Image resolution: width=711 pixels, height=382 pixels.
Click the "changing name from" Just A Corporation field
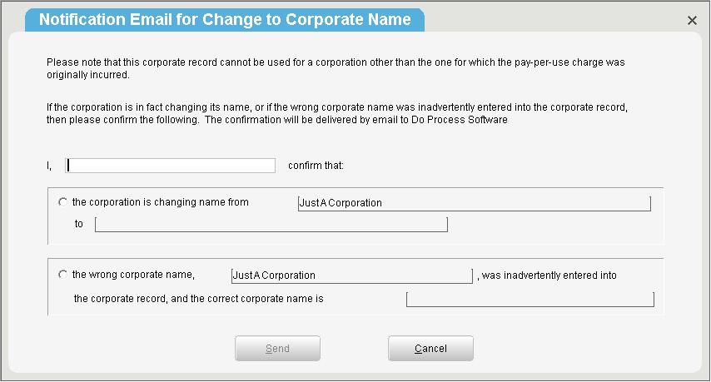(475, 203)
